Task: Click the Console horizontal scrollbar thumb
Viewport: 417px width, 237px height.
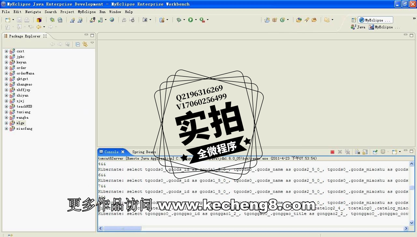Action: [122, 229]
